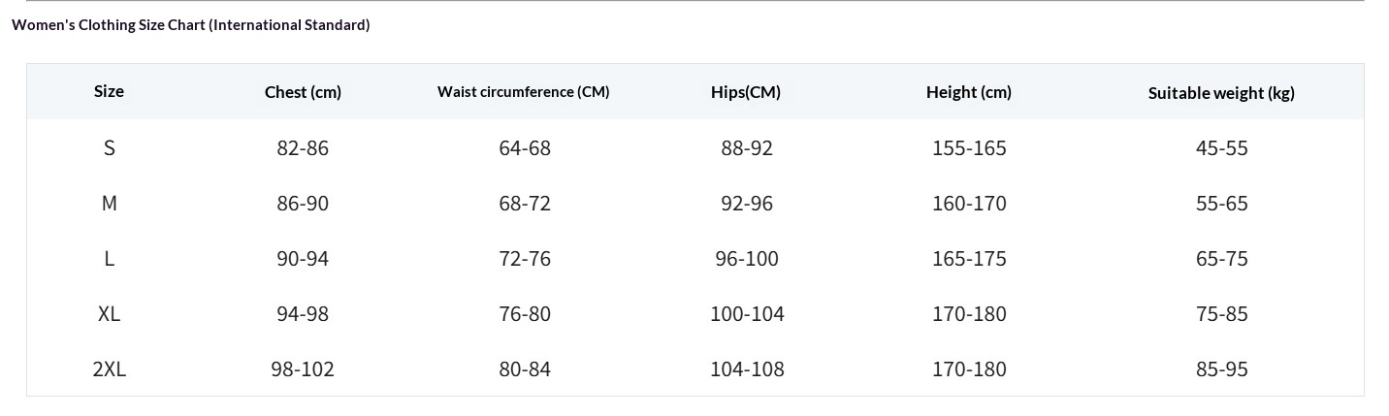1389x416 pixels.
Task: Select the L size row label
Action: tap(110, 258)
